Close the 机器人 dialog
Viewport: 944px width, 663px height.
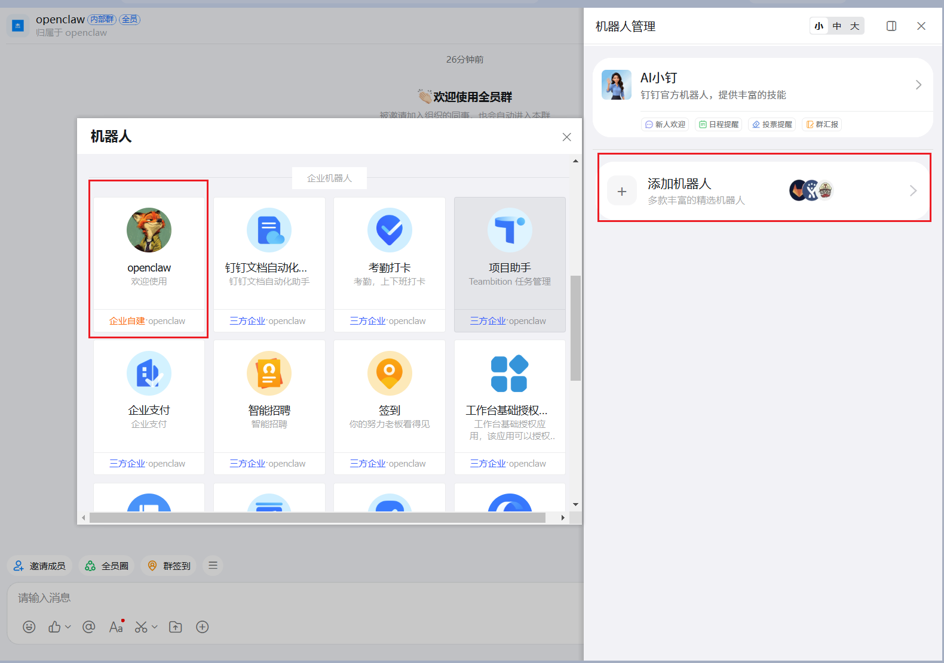click(x=567, y=137)
